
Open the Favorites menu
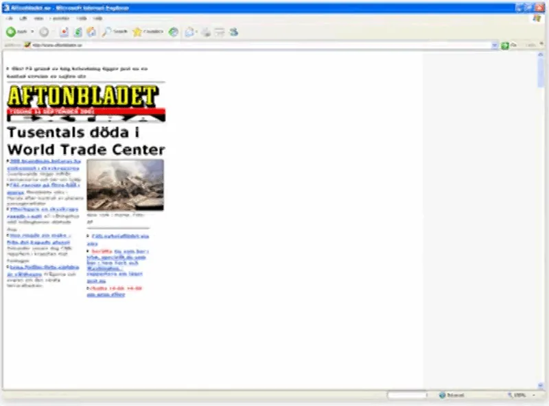pos(60,19)
